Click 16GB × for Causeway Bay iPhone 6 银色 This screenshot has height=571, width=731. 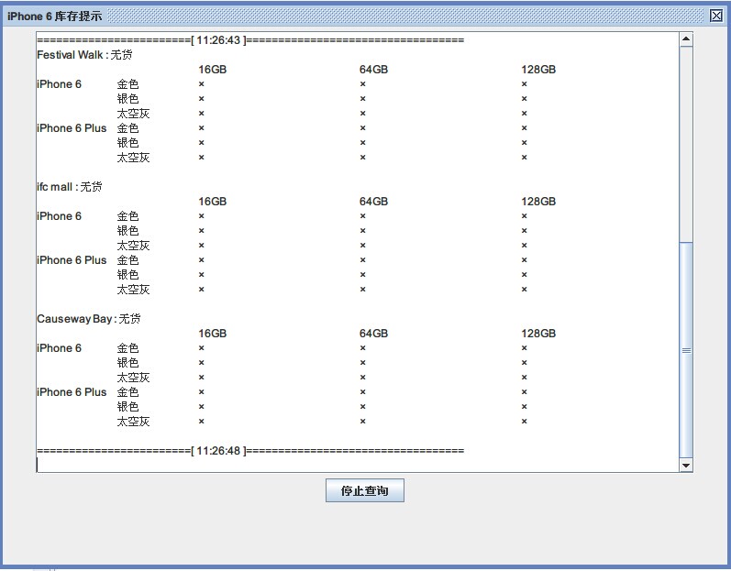[x=202, y=363]
